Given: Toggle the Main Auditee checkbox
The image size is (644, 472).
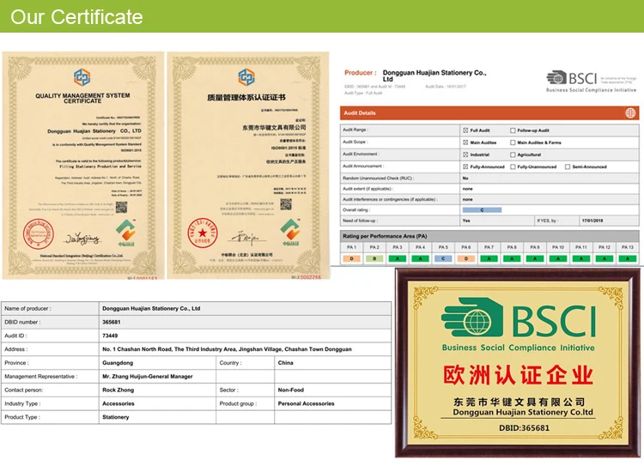Looking at the screenshot, I should tap(465, 142).
